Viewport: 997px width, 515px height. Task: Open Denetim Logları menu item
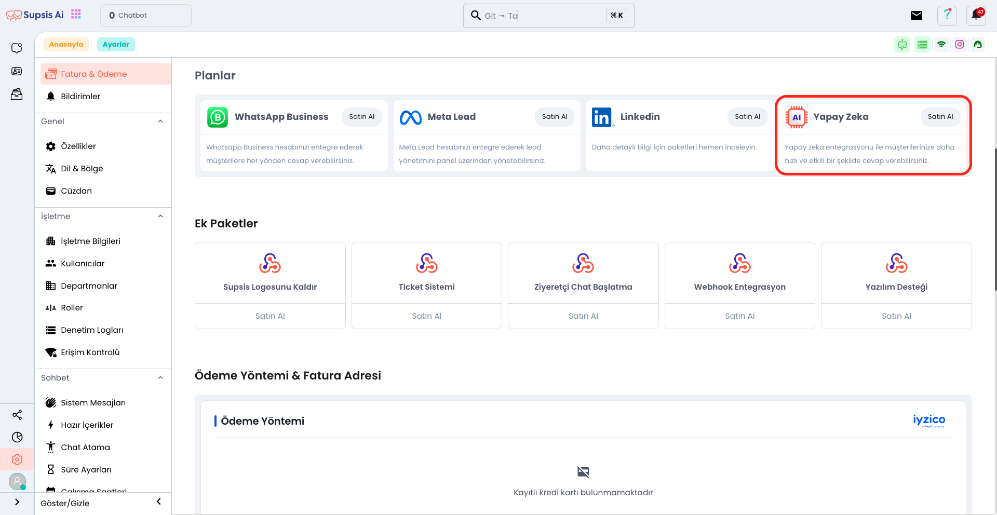pos(105,330)
